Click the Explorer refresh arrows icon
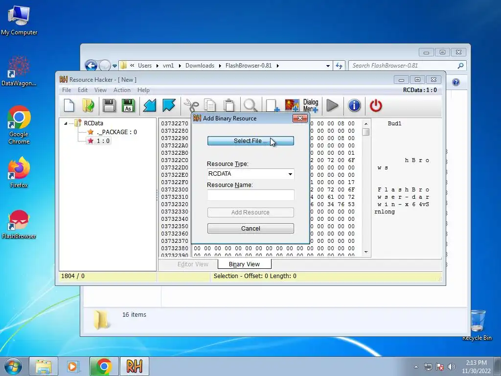The height and width of the screenshot is (376, 501). pyautogui.click(x=339, y=66)
